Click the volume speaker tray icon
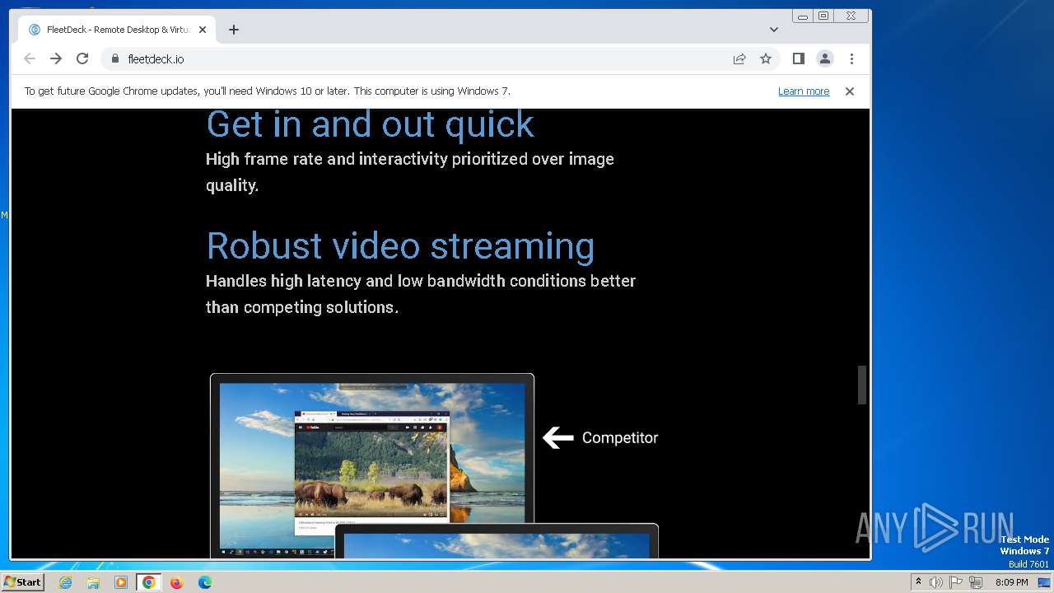Viewport: 1054px width, 593px height. tap(936, 582)
